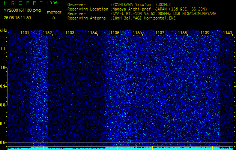Screen dimensions: 236x150
Task: Select the file name ending 1130.png
Action: click(22, 10)
